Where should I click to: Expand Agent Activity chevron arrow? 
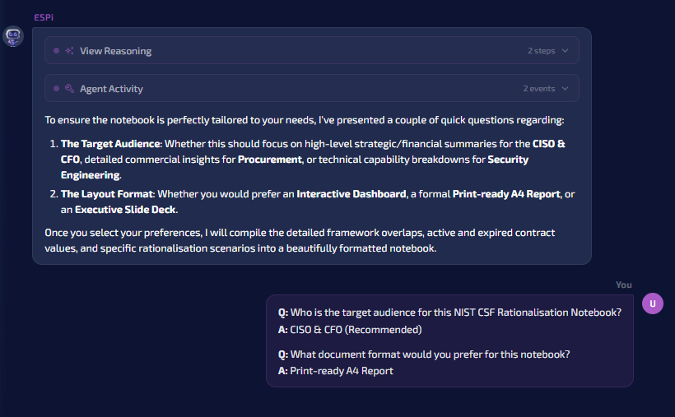566,89
